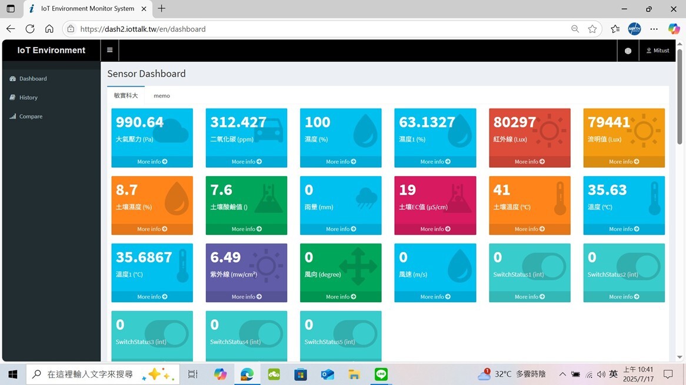Viewport: 686px width, 385px height.
Task: Bookmark page with the star icon
Action: pos(592,29)
